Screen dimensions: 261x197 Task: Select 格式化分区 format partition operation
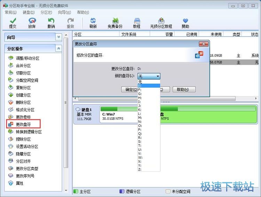(x=21, y=110)
